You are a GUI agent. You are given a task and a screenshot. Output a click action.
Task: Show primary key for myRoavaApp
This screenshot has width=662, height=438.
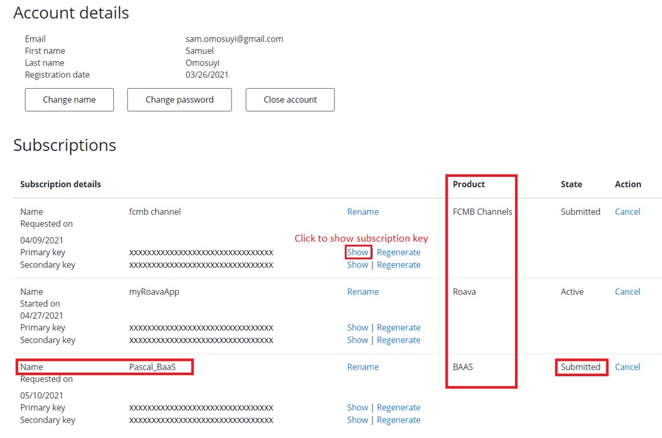click(x=358, y=328)
